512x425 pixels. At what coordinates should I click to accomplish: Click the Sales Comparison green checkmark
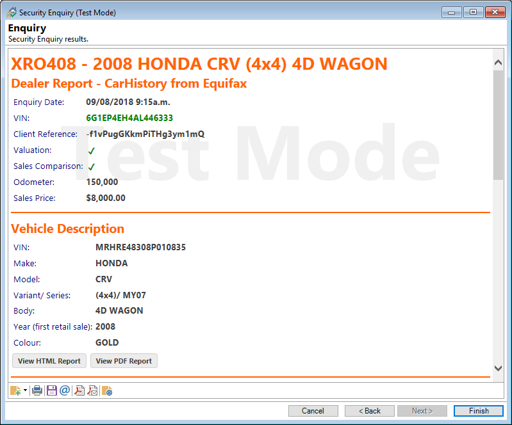92,166
